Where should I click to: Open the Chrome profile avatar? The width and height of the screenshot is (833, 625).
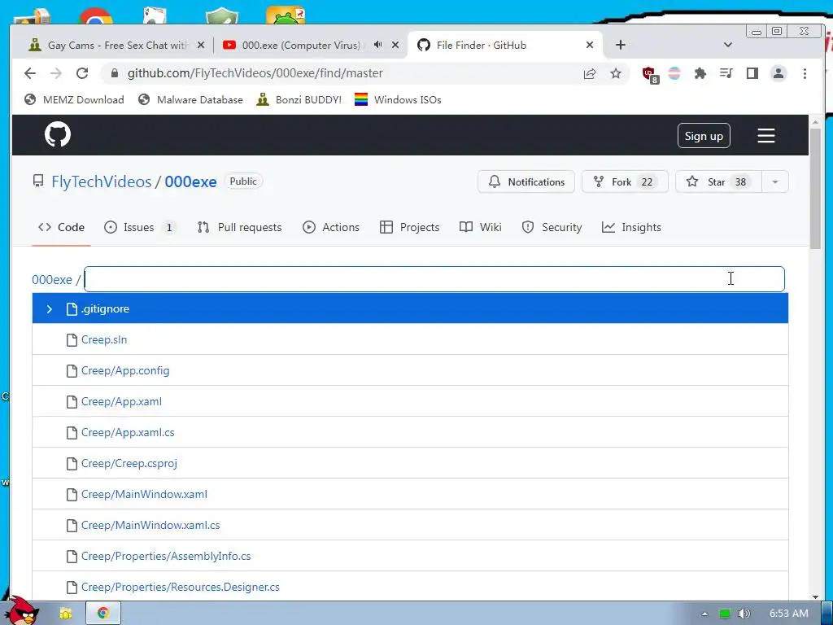click(x=778, y=73)
